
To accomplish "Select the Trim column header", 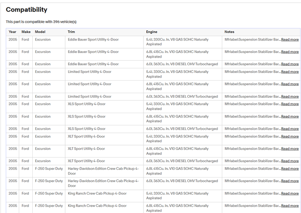I will [71, 32].
